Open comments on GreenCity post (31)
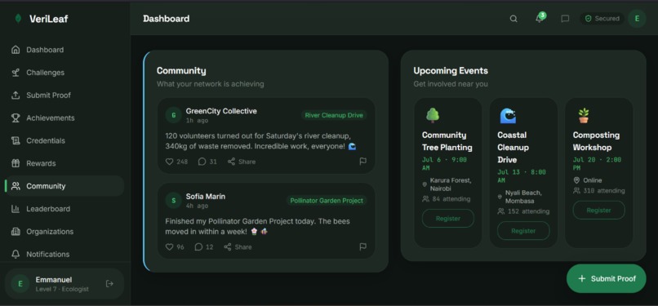 tap(207, 162)
